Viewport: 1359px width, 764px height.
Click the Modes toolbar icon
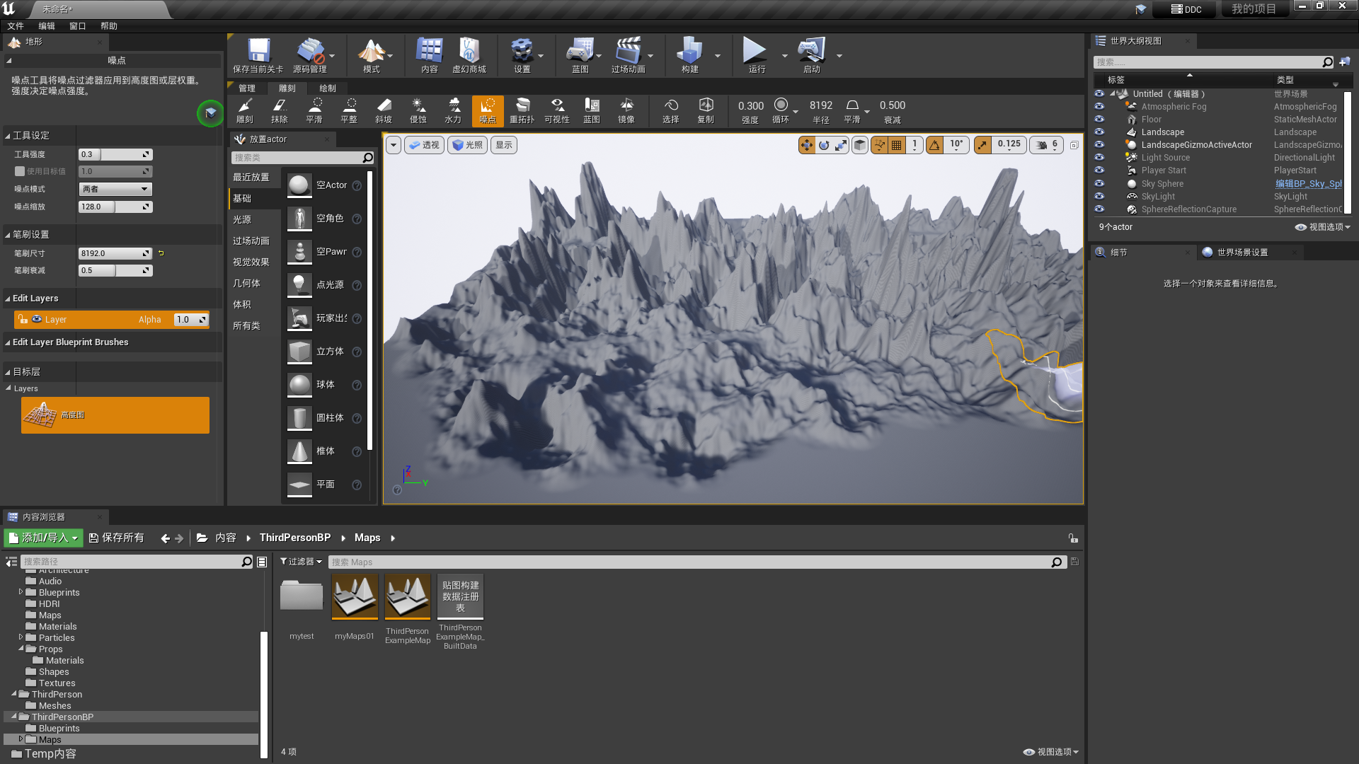[x=371, y=55]
